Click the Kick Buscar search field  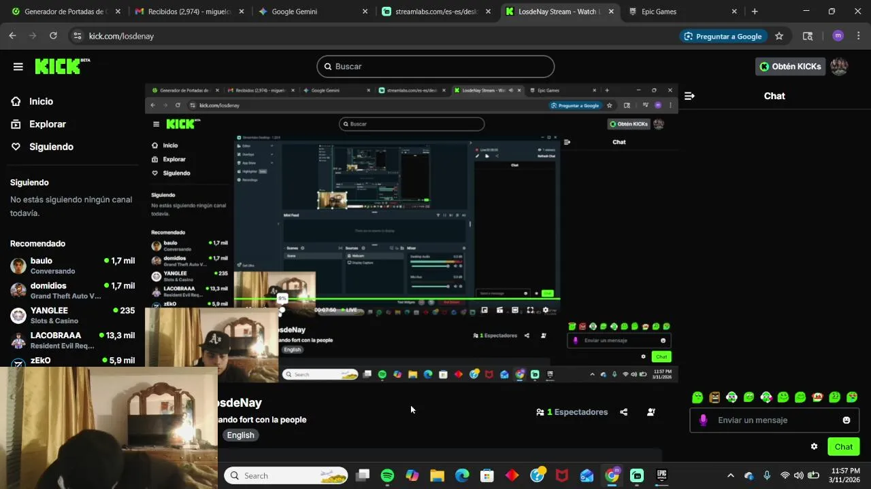click(x=435, y=67)
